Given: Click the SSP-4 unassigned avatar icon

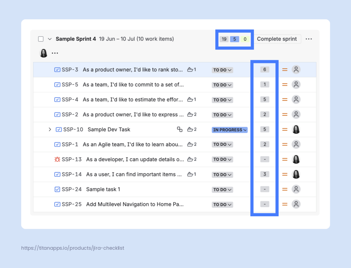Looking at the screenshot, I should tap(296, 100).
